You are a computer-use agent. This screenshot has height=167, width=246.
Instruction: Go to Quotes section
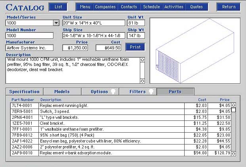196,7
